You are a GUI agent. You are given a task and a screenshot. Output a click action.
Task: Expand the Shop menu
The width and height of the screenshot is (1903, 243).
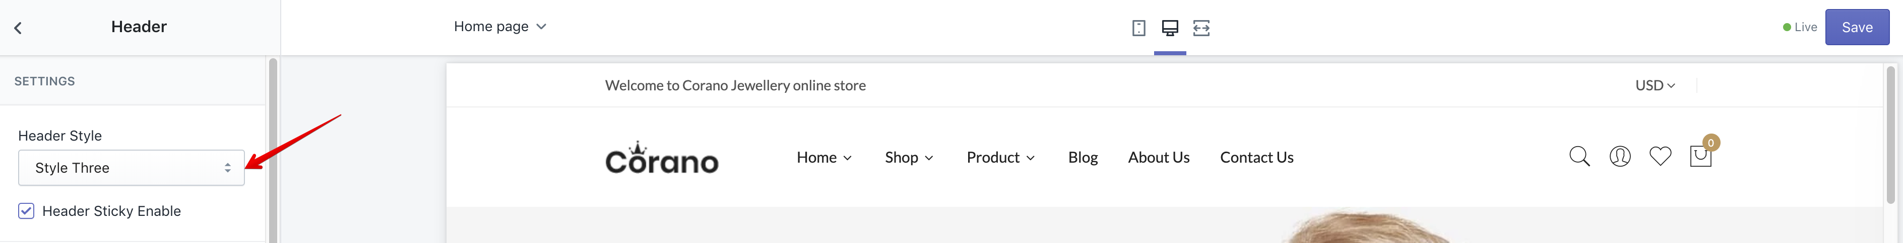coord(909,158)
